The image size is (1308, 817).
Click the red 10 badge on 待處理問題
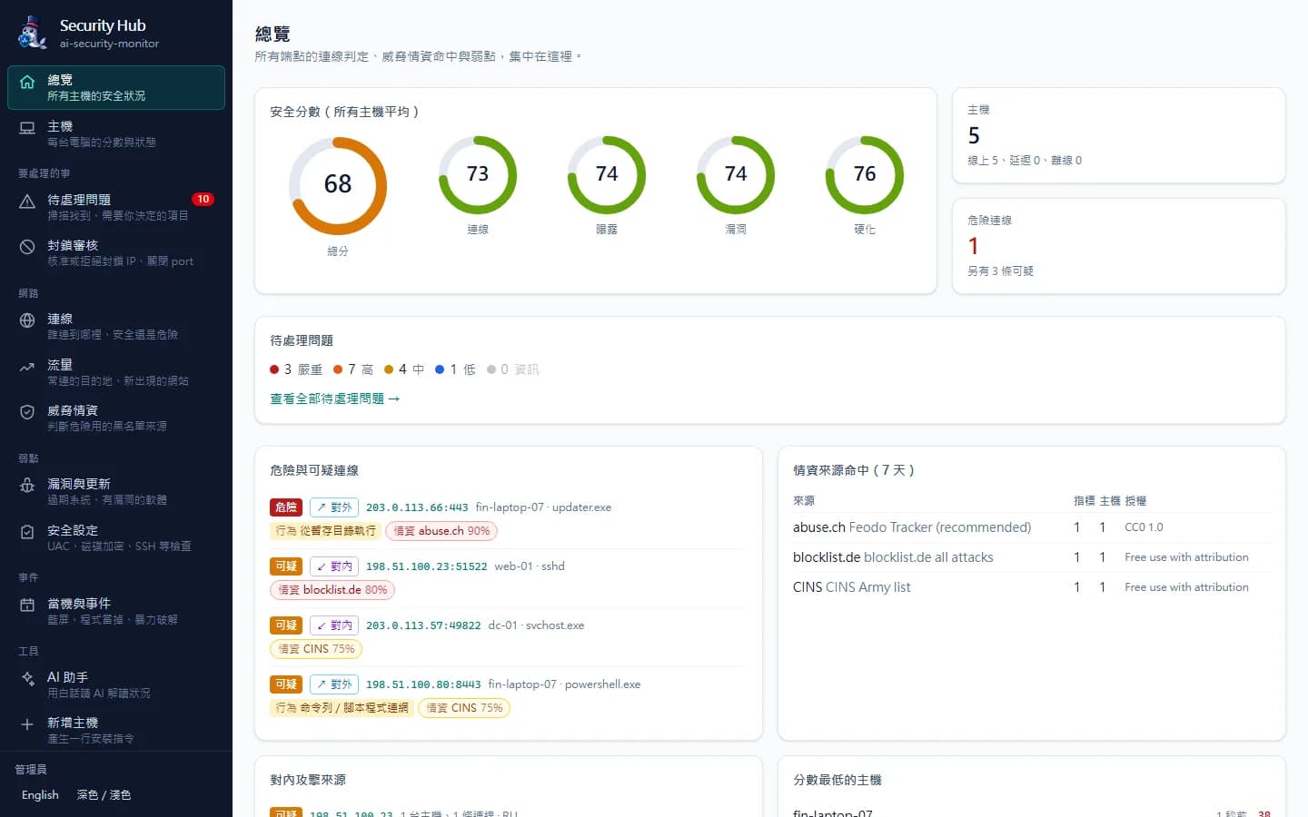(x=203, y=199)
